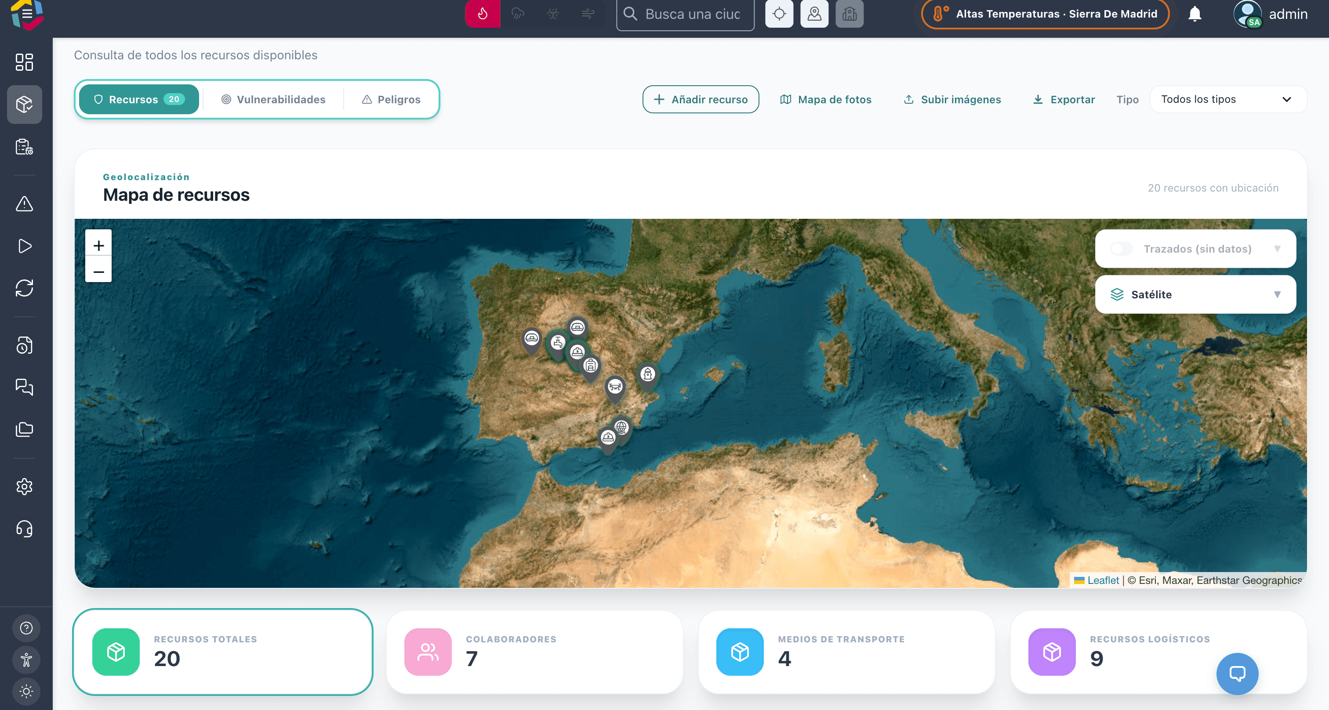Click the backpack map marker
This screenshot has height=710, width=1329.
click(591, 367)
